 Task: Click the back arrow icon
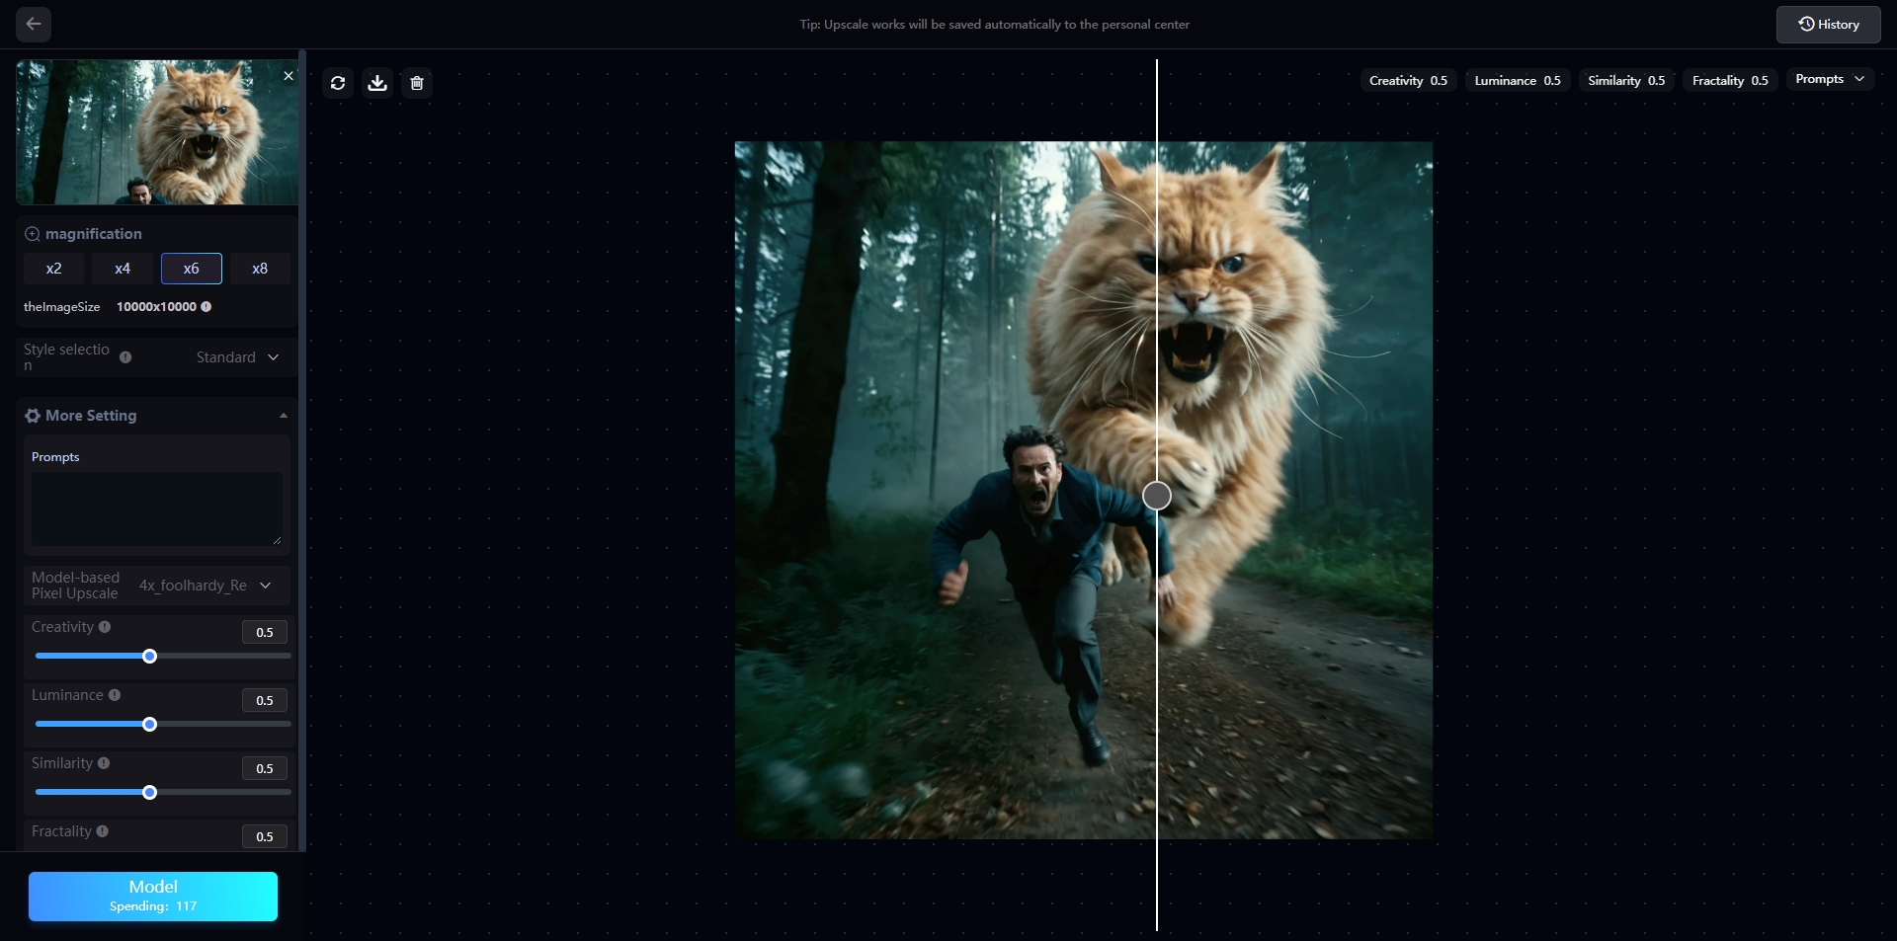(x=34, y=24)
